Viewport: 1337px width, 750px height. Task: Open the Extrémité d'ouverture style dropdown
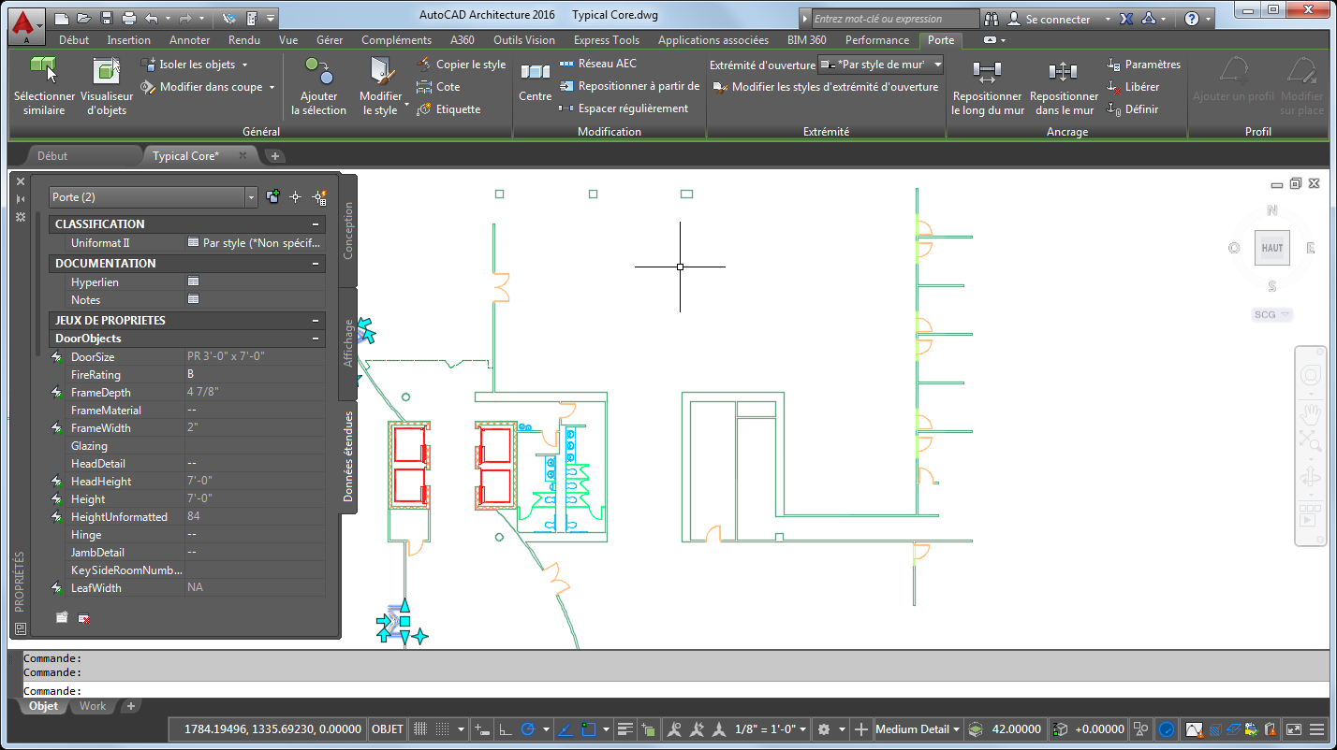936,65
